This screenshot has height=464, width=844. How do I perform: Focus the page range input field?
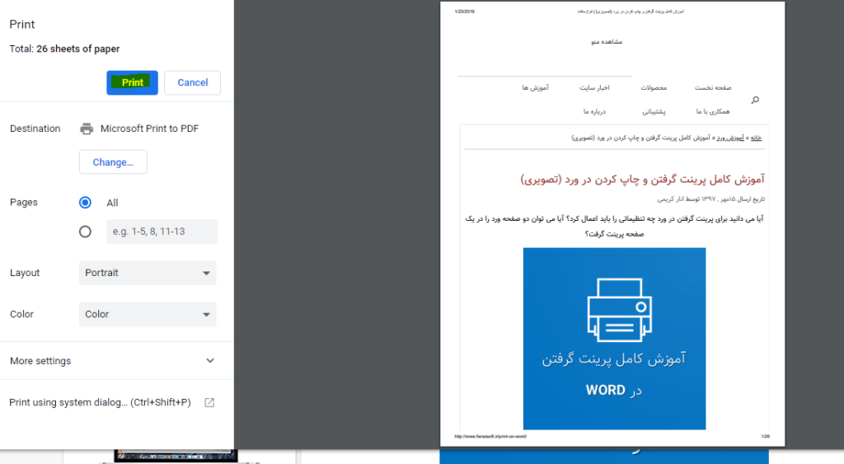pyautogui.click(x=162, y=232)
